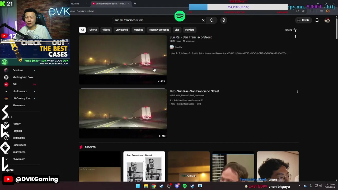Open Spotify from the taskbar
Image resolution: width=338 pixels, height=190 pixels.
(x=185, y=186)
